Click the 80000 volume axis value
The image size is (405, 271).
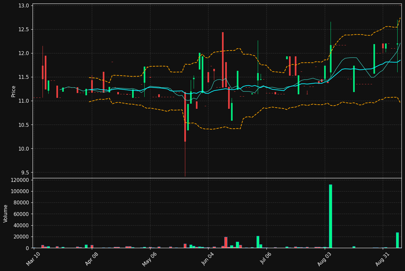pyautogui.click(x=22, y=203)
